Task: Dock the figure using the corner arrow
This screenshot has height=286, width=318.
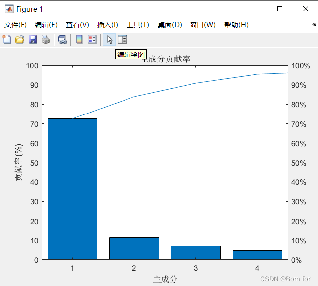Action: pyautogui.click(x=314, y=25)
